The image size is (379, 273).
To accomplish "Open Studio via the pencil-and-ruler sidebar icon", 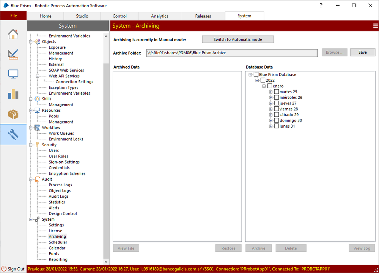I will [13, 54].
